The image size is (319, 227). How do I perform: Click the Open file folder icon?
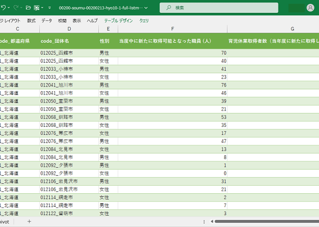click(x=28, y=8)
